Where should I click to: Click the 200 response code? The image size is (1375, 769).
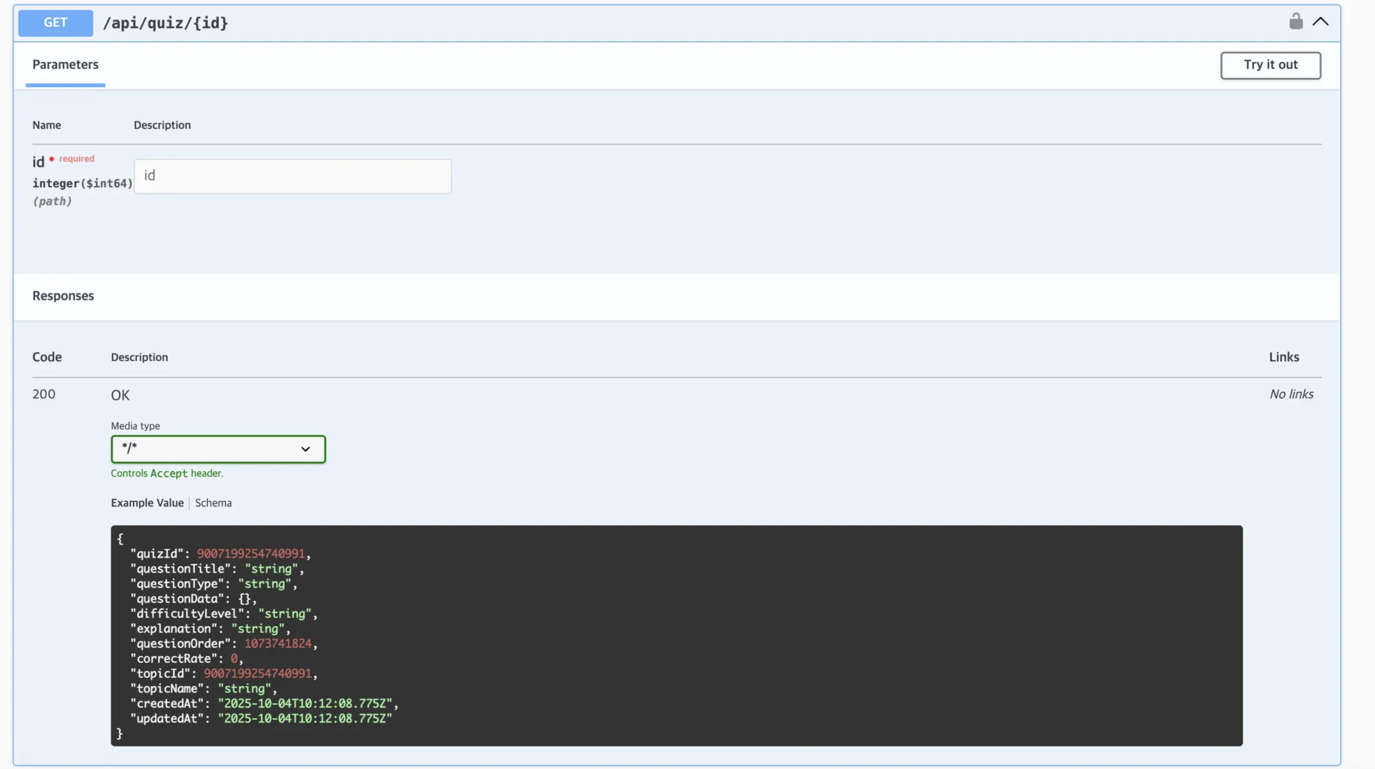44,394
